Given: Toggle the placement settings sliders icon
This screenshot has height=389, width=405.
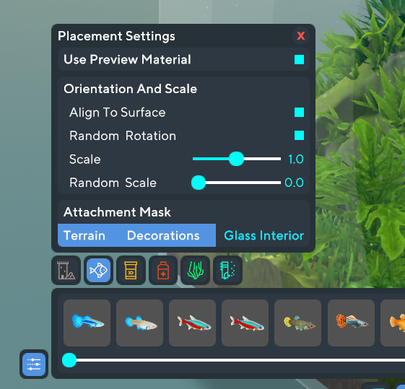Looking at the screenshot, I should coord(34,364).
